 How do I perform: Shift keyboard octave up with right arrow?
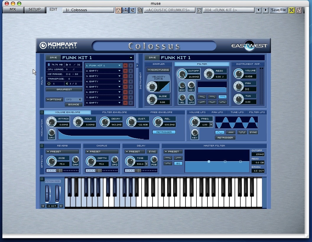61,206
